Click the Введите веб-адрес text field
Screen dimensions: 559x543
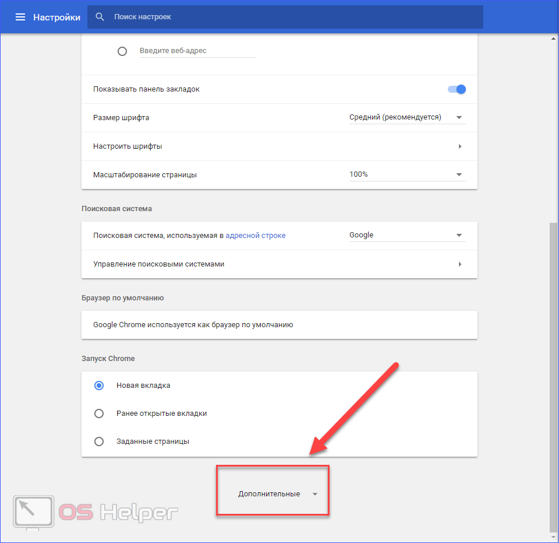[197, 51]
